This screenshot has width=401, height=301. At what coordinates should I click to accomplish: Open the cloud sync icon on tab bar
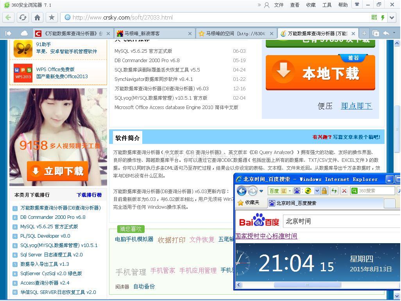click(24, 33)
